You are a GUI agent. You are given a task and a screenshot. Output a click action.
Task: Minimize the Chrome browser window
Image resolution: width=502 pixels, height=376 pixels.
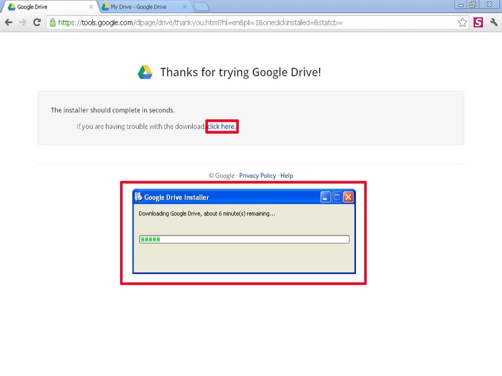coord(461,4)
